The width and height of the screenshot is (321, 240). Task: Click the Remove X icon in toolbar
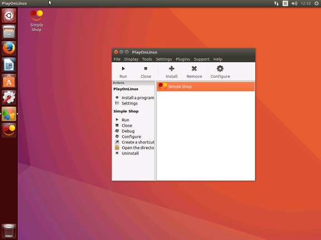(x=194, y=68)
